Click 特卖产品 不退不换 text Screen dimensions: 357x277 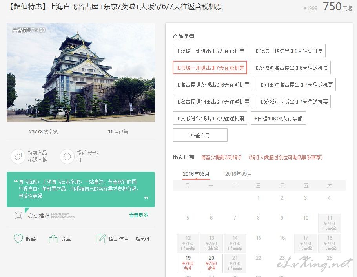[x=38, y=156]
